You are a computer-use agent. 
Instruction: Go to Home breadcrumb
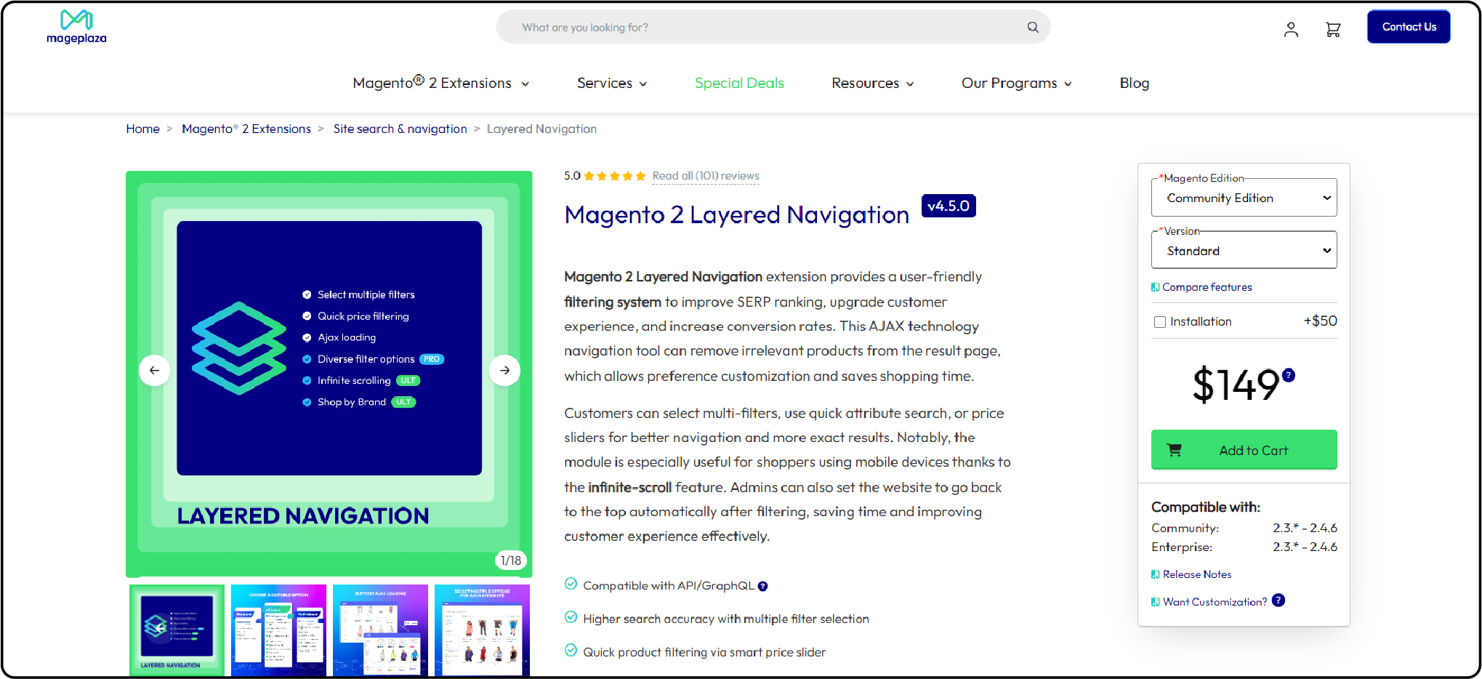pyautogui.click(x=142, y=129)
